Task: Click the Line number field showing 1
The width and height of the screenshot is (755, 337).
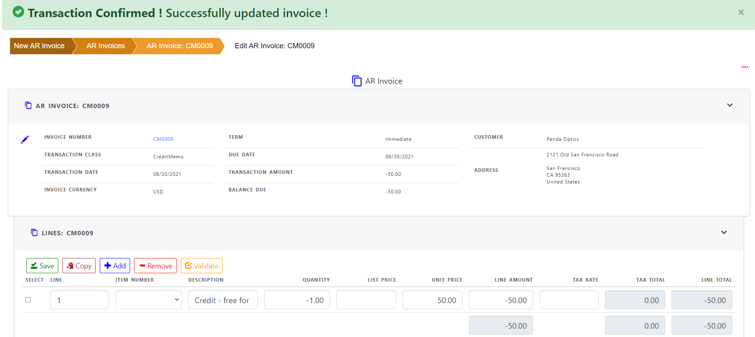Action: point(79,300)
